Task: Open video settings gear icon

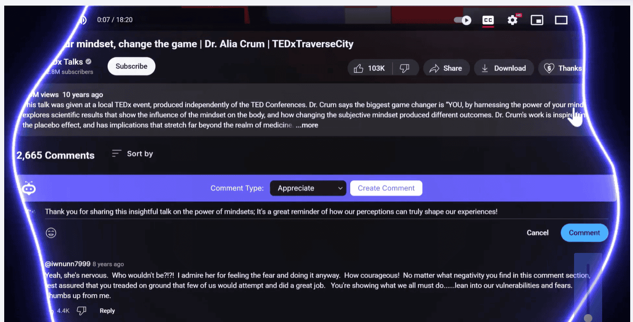Action: click(x=513, y=20)
